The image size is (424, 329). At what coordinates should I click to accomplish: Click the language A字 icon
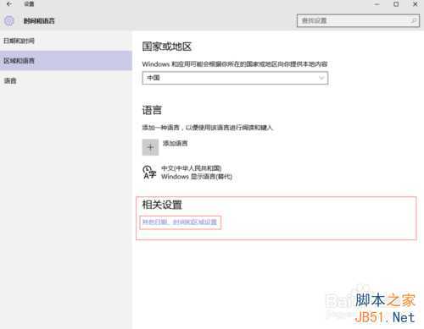[x=149, y=172]
